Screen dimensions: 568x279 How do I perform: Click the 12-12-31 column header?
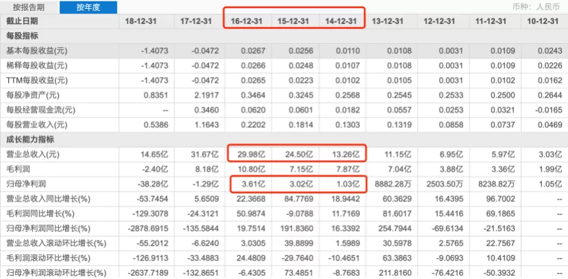point(439,21)
